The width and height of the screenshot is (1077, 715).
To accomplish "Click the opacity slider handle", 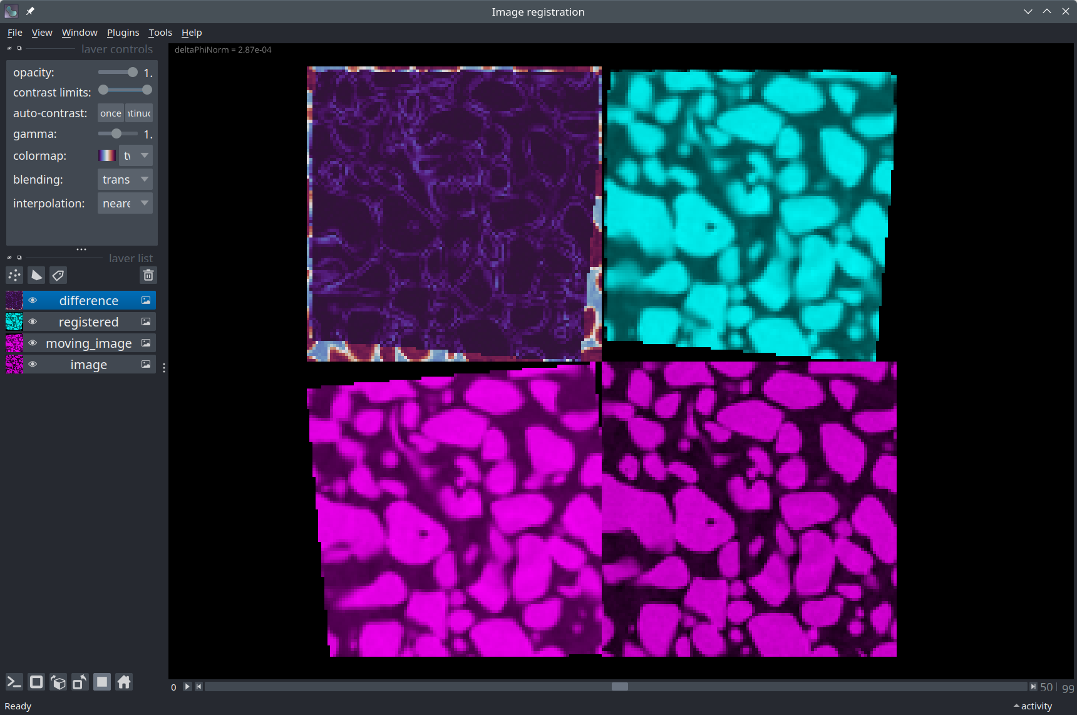I will (x=133, y=73).
